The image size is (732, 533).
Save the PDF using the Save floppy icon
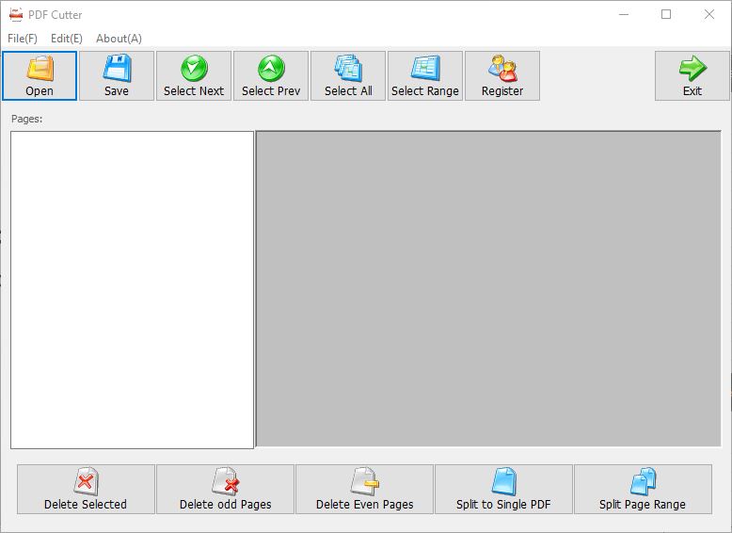[x=117, y=76]
